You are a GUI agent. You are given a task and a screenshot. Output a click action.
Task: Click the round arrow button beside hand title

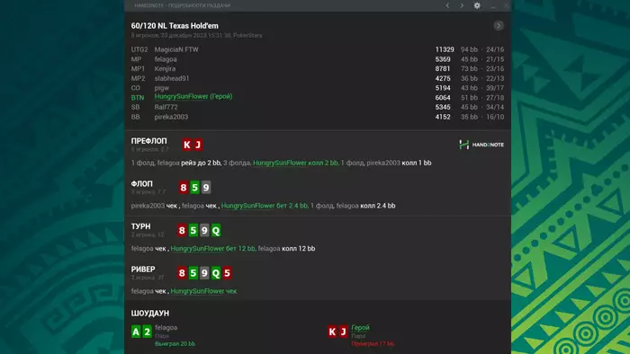[x=499, y=26]
